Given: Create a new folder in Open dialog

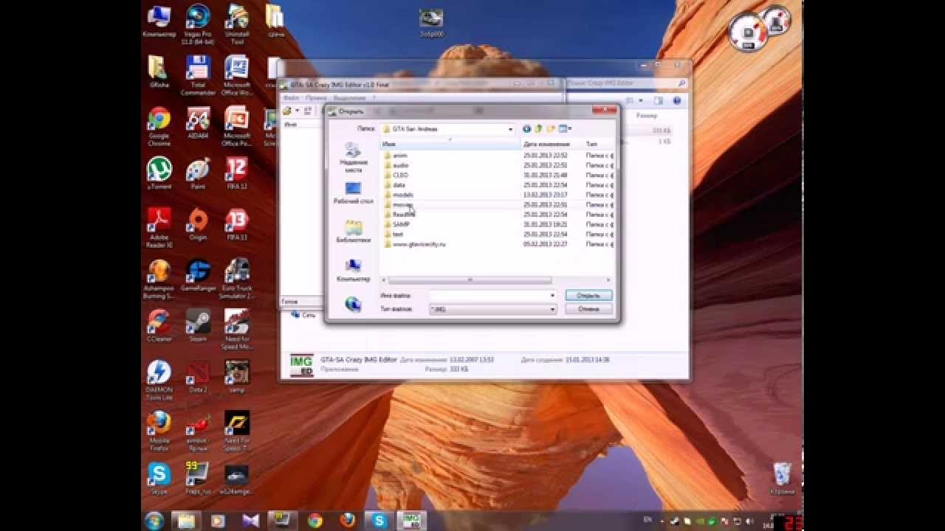Looking at the screenshot, I should (x=551, y=129).
